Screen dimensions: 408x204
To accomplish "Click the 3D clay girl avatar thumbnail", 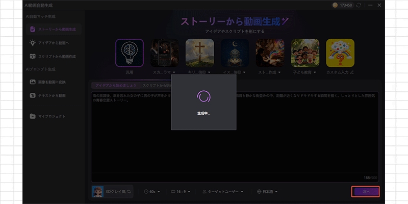I will tap(98, 192).
